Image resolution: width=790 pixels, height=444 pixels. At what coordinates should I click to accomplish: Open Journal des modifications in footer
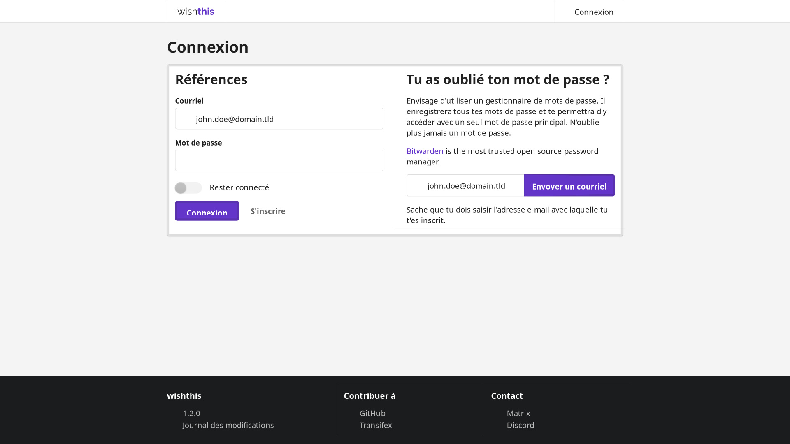pyautogui.click(x=228, y=425)
